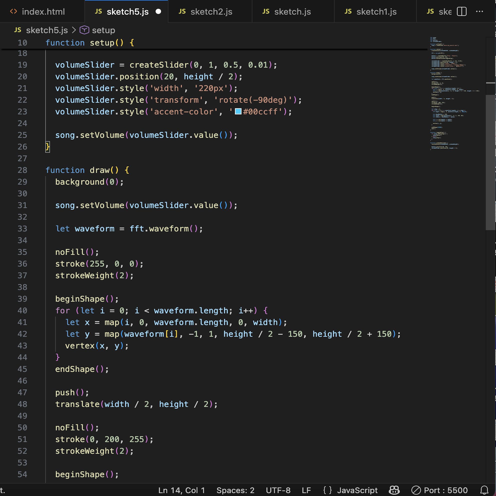Screen dimensions: 496x496
Task: Open the #00ccff color swatch picker
Action: [x=238, y=111]
